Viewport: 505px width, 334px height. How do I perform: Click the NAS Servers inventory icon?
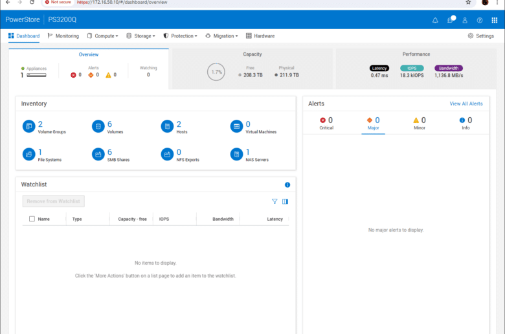point(236,154)
